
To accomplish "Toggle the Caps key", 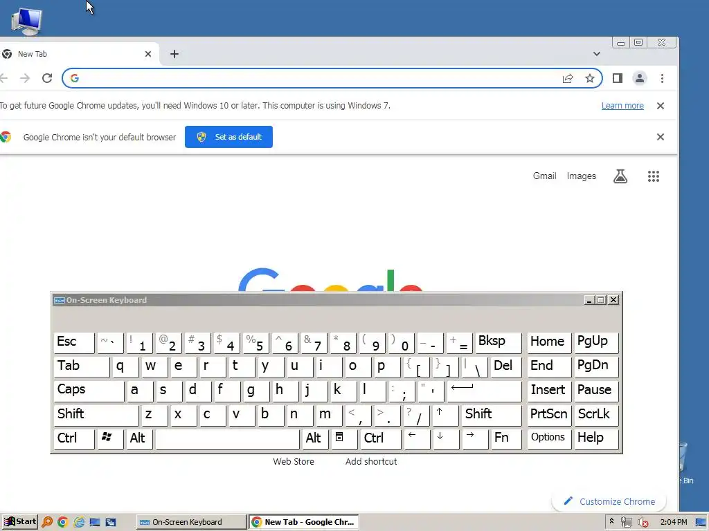I will pos(89,391).
